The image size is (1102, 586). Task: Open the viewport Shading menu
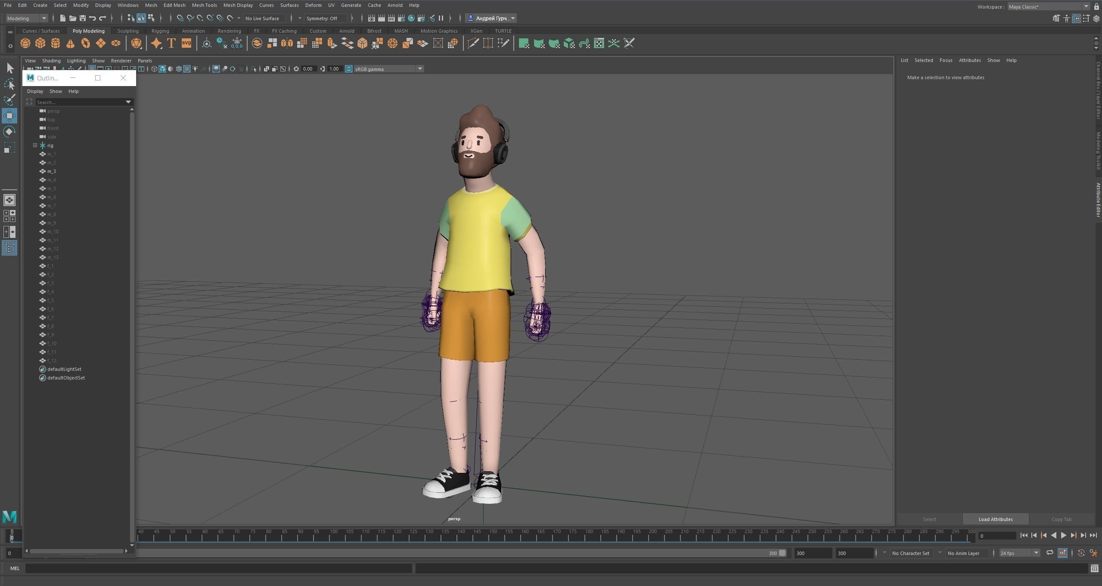point(51,61)
